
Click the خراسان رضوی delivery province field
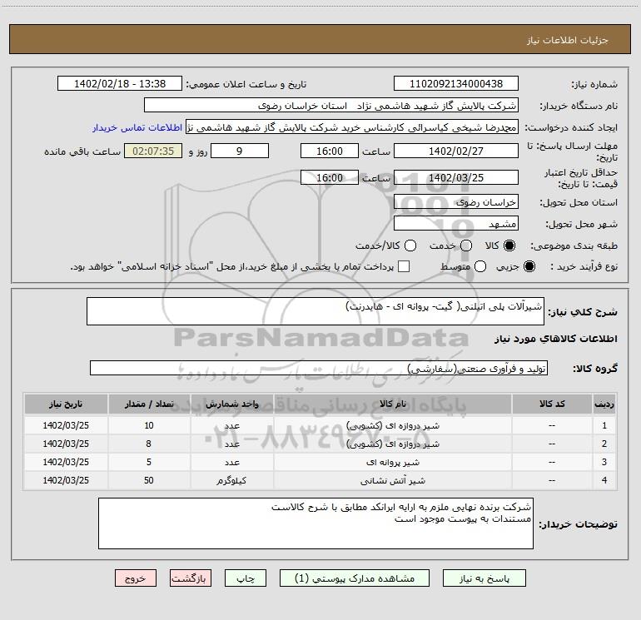point(456,202)
